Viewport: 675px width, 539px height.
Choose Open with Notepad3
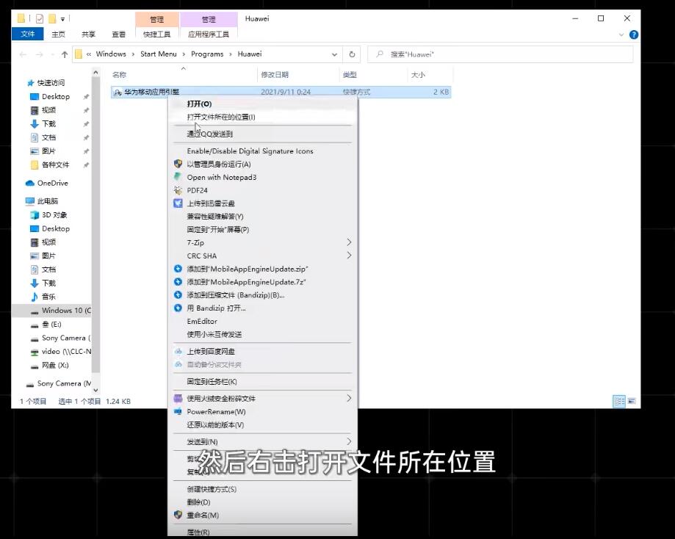coord(223,177)
